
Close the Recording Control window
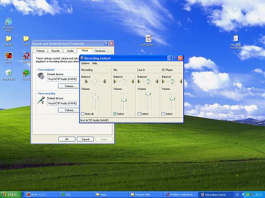(180, 58)
